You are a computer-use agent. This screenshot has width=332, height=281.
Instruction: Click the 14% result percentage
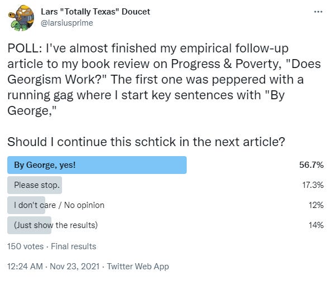[316, 225]
